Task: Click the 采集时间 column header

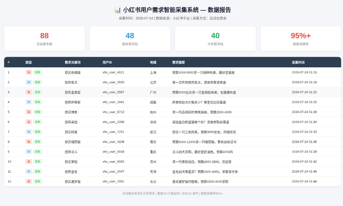Action: point(298,63)
